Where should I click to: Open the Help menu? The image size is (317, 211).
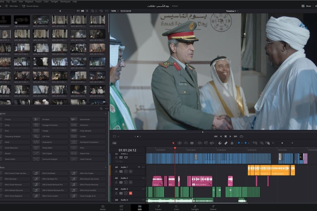(x=75, y=1)
